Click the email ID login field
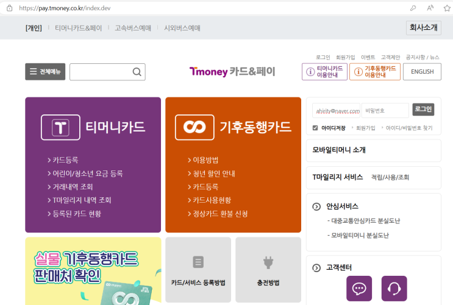453x305 pixels. pos(337,111)
